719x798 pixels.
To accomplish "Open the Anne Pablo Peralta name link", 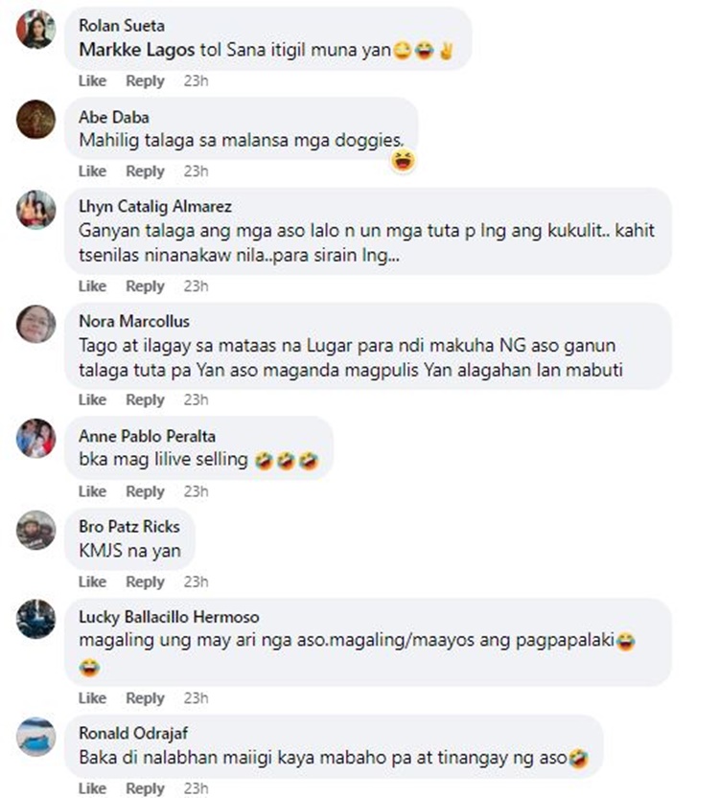I will [148, 436].
